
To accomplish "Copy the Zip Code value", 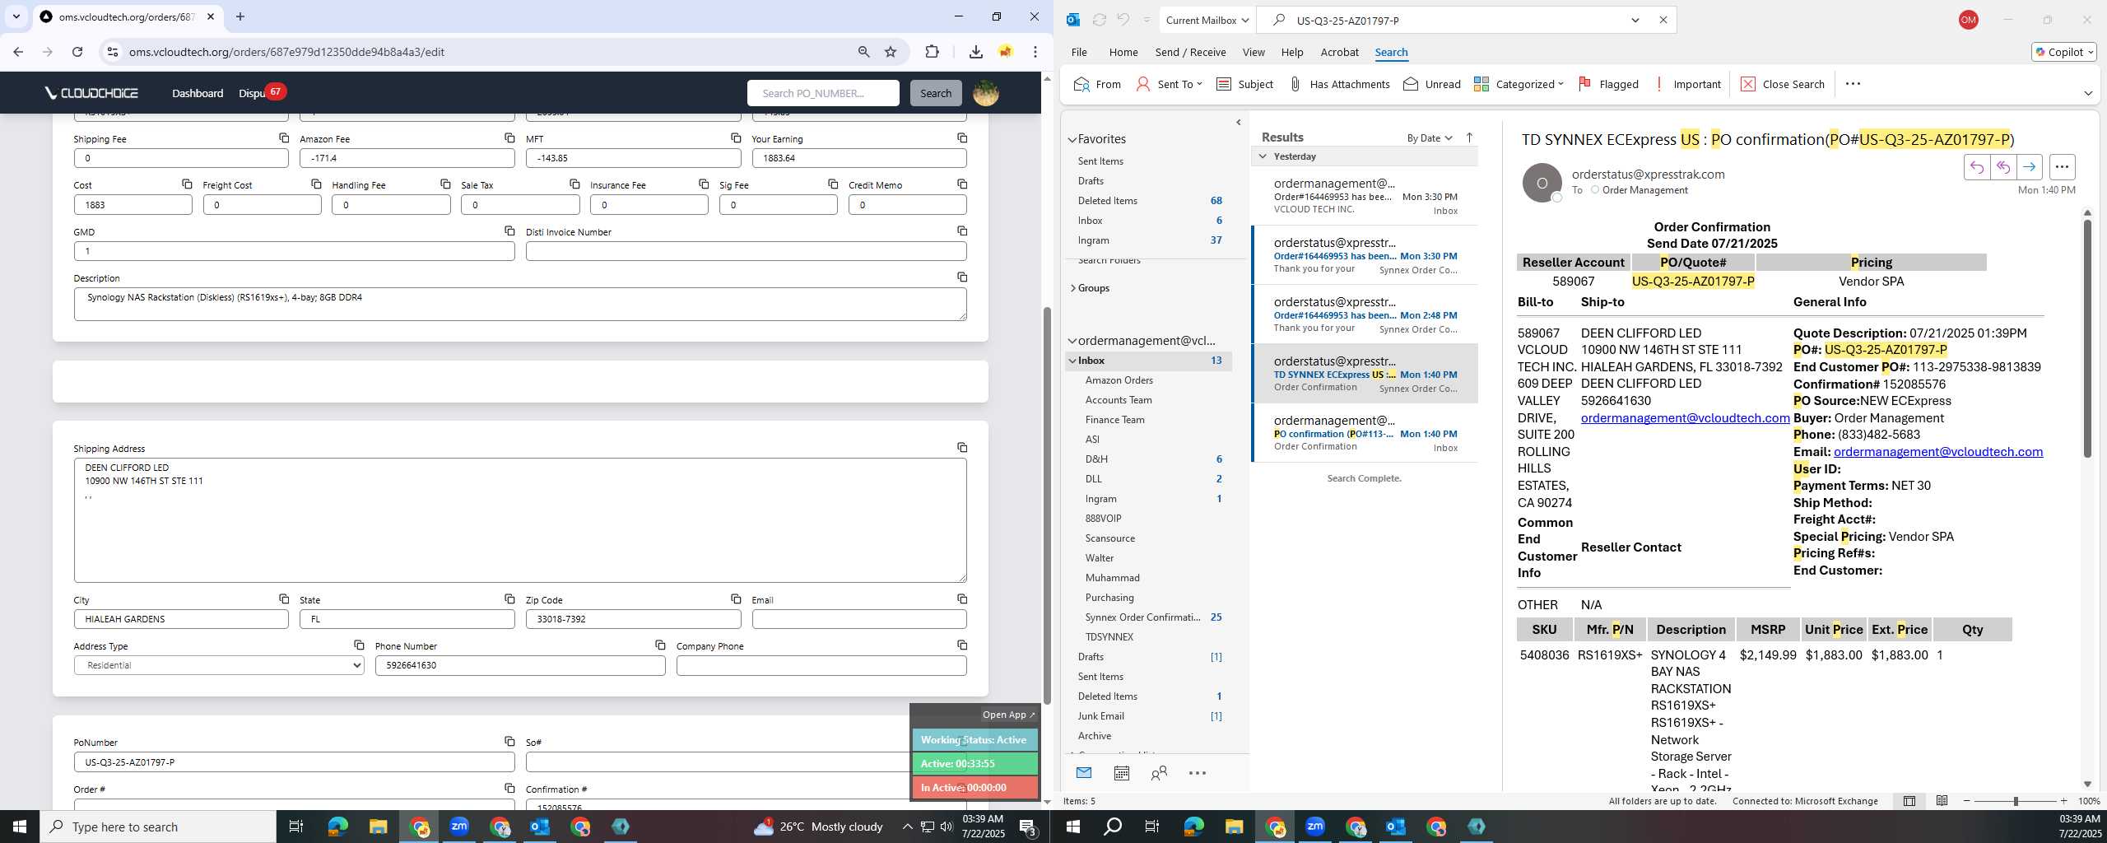I will point(736,598).
